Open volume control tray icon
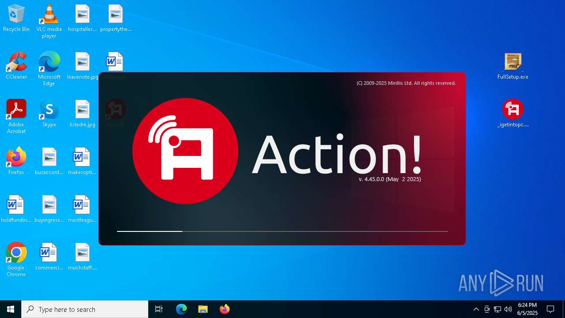 [x=508, y=309]
